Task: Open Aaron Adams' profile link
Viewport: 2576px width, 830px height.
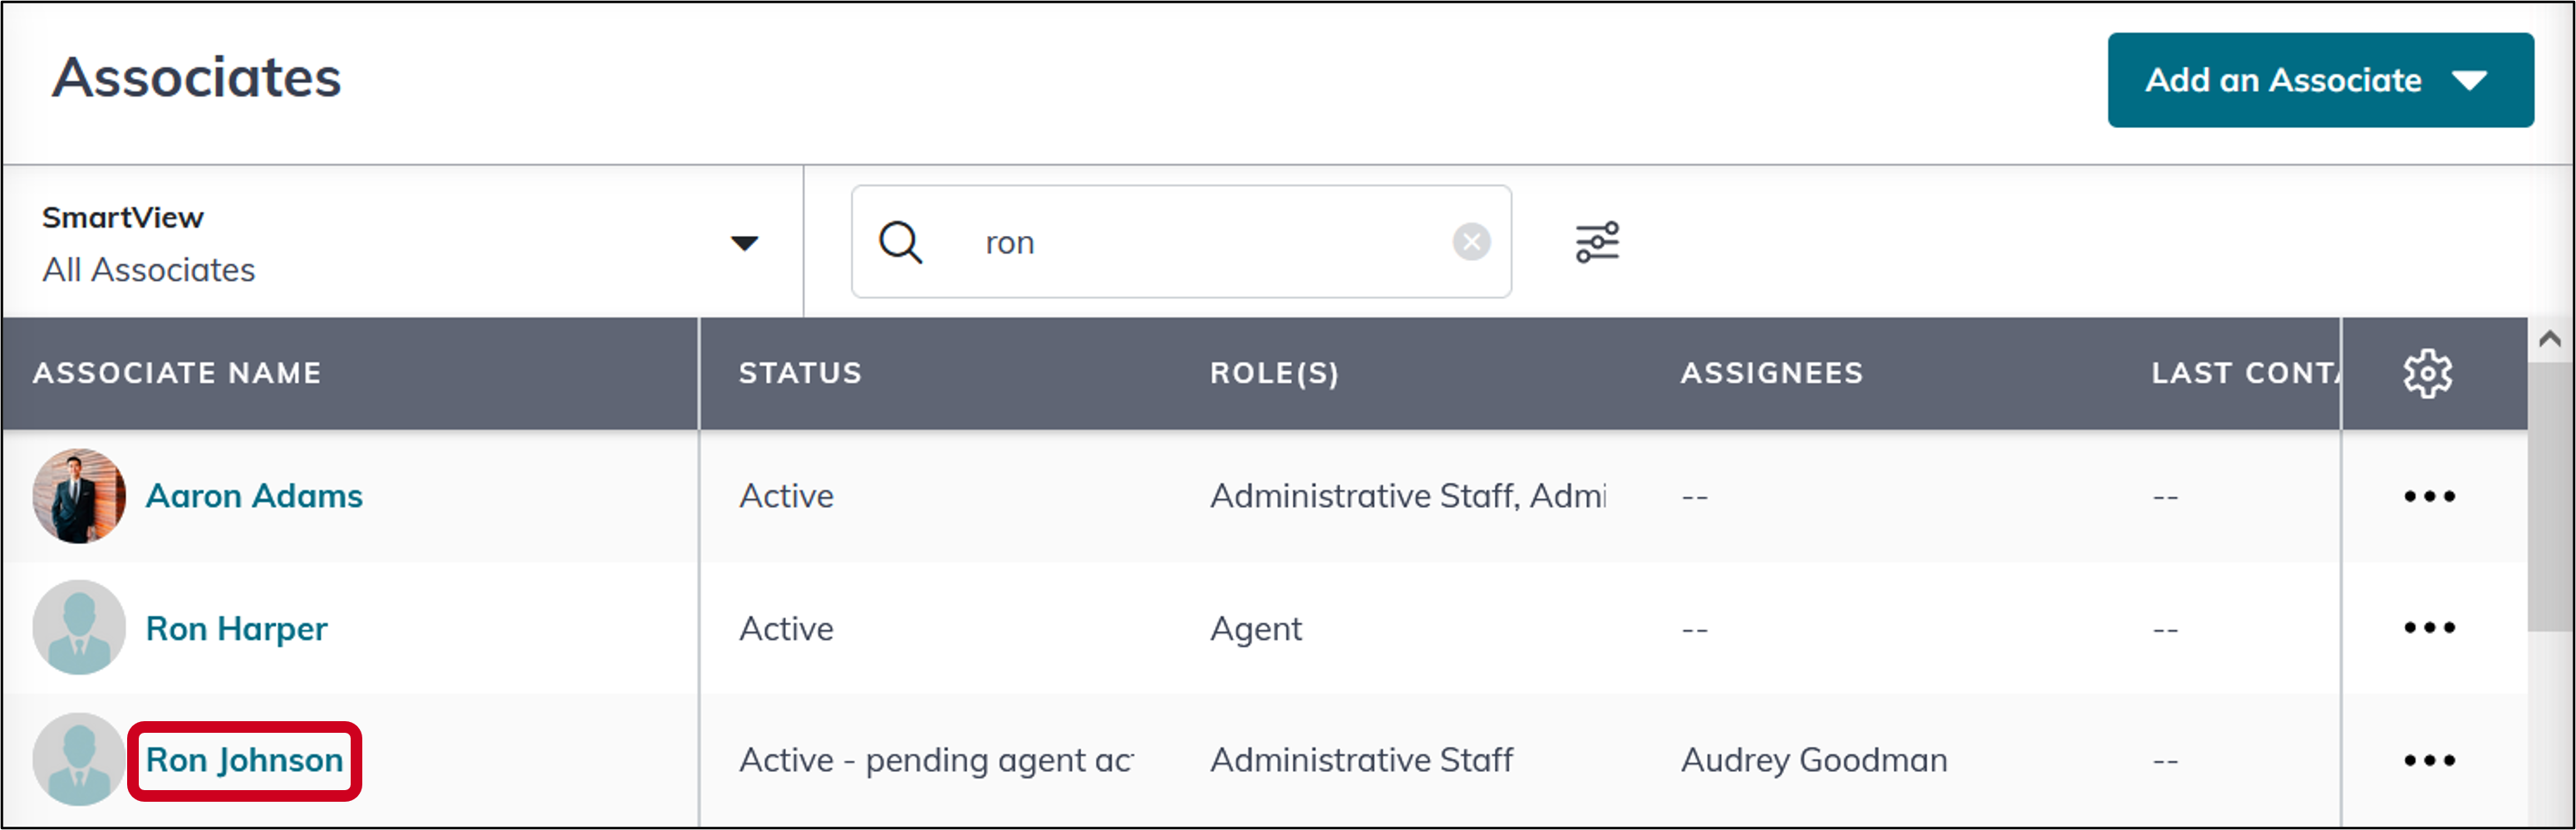Action: pyautogui.click(x=255, y=495)
